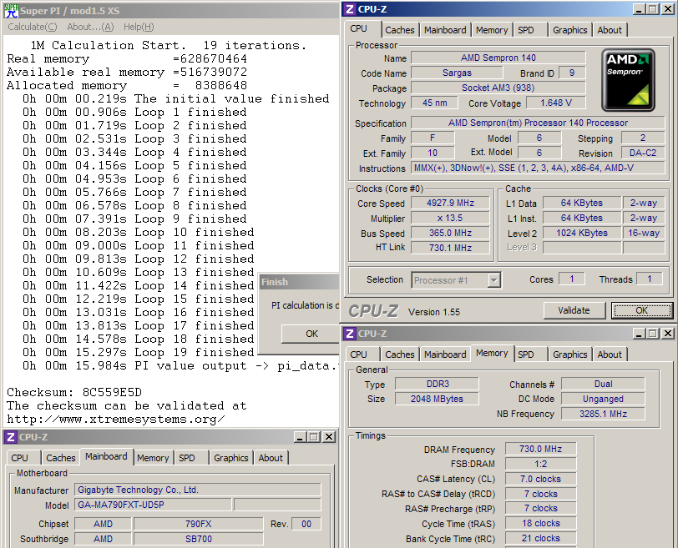This screenshot has width=678, height=548.
Task: Click the Revision value DA-C2
Action: click(x=643, y=153)
